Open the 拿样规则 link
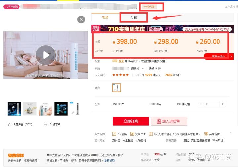238x167 pixels. 110,160
